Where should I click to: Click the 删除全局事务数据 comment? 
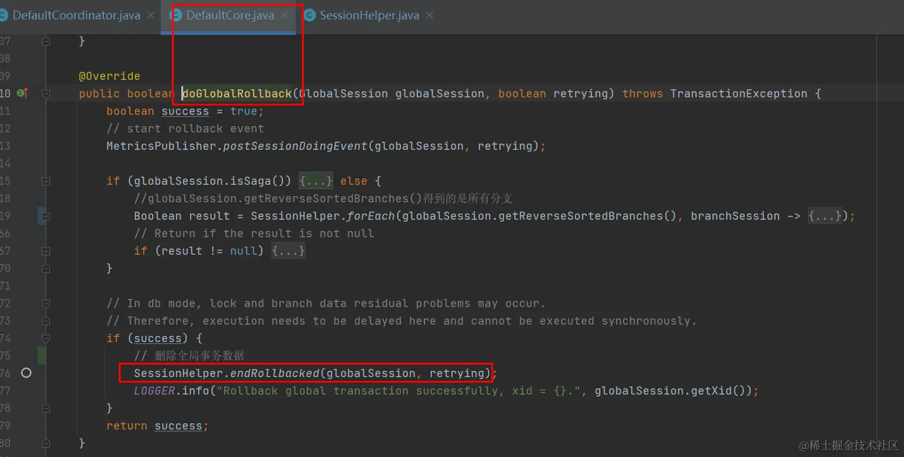point(189,356)
